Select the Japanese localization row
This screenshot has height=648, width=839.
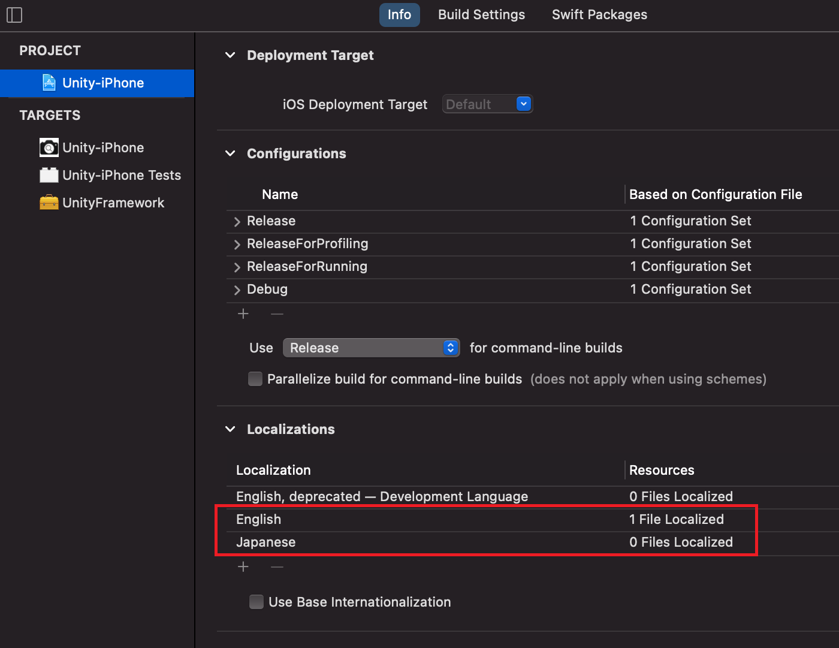point(265,542)
